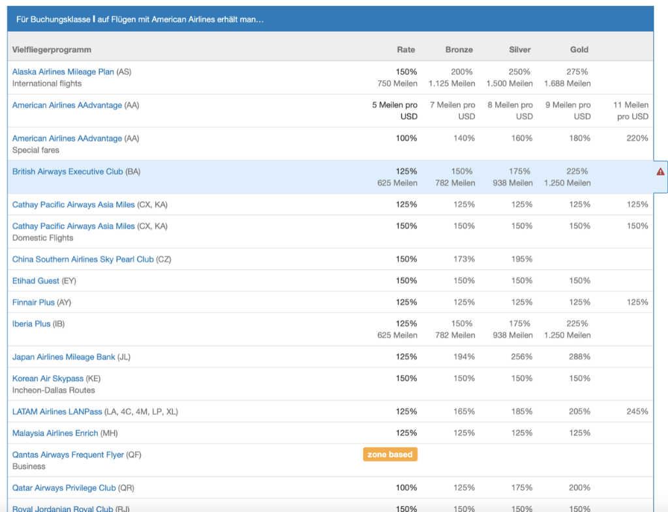Select the Finnair Plus link
This screenshot has height=512, width=668.
point(33,302)
